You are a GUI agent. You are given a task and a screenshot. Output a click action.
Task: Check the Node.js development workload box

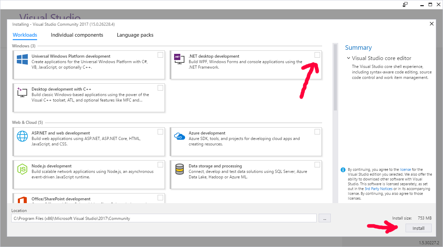[x=160, y=164]
